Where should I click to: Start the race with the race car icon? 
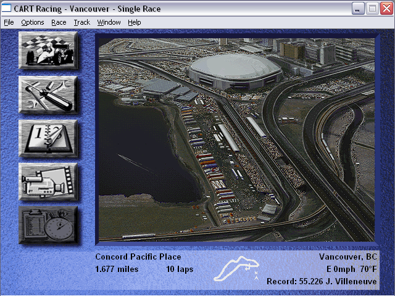click(48, 50)
